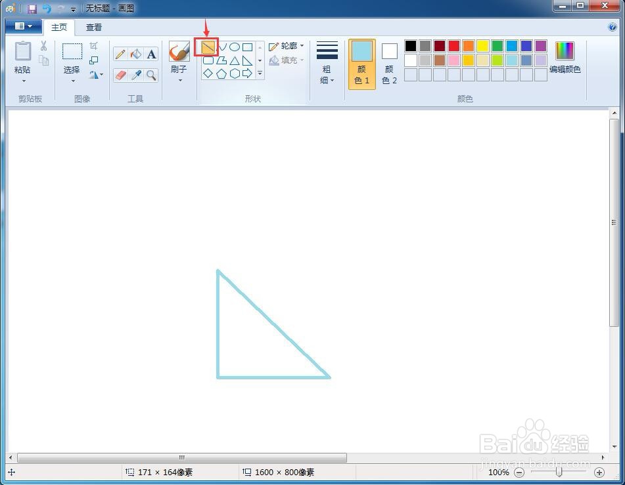Select the Magnifier tool

coord(151,75)
